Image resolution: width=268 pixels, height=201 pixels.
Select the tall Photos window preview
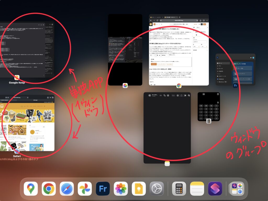[125, 50]
